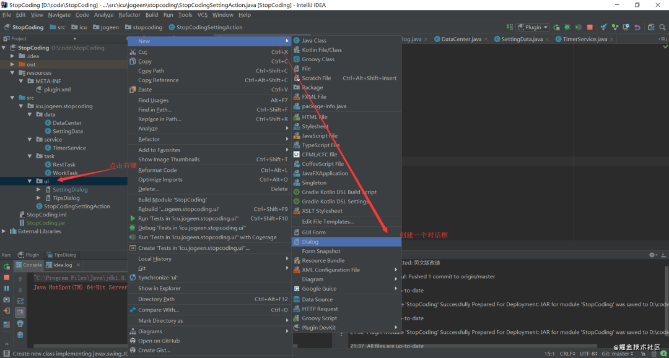Viewport: 669px width, 358px height.
Task: Click UTF-8 encoding in status bar
Action: click(x=588, y=354)
